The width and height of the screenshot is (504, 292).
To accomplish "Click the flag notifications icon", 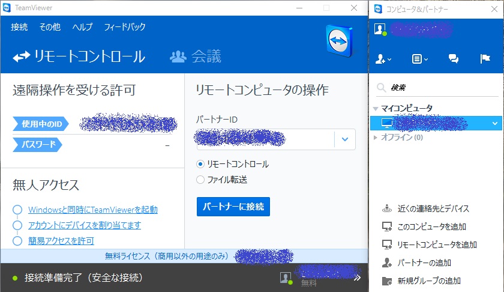I will (x=485, y=59).
